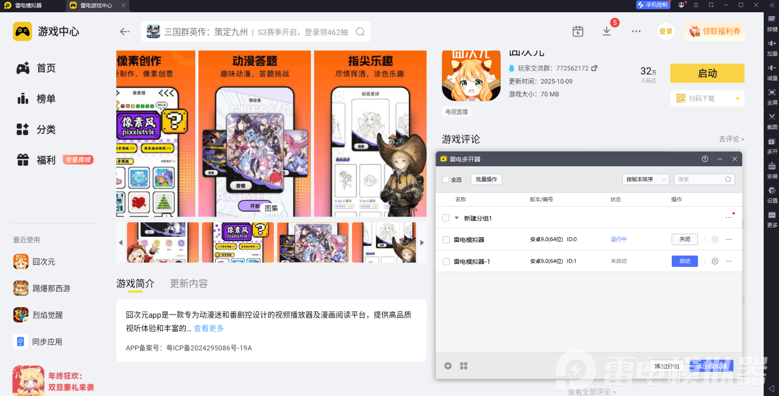Open the calendar check-in icon in game center
The height and width of the screenshot is (396, 779).
(x=578, y=32)
